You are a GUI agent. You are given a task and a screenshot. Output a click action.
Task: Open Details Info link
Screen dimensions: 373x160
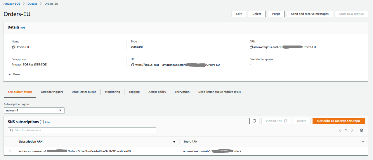(23, 28)
